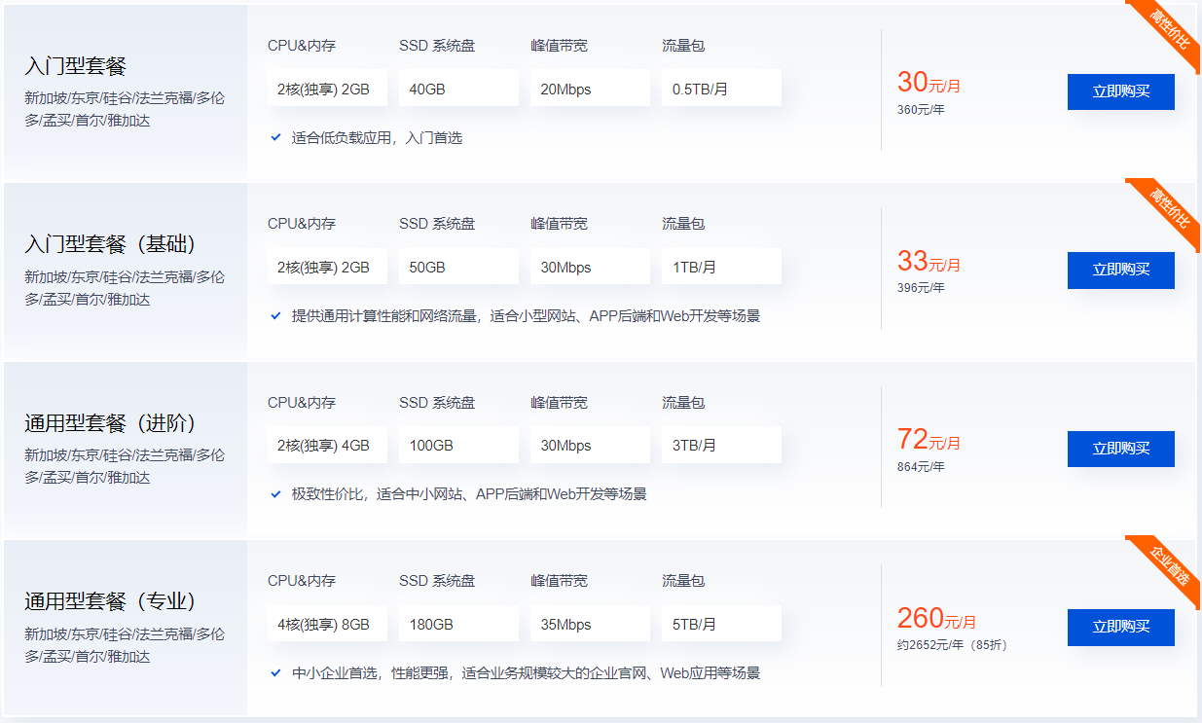
Task: Click 高性价比 ribbon on 30元 plan
Action: click(x=1169, y=30)
